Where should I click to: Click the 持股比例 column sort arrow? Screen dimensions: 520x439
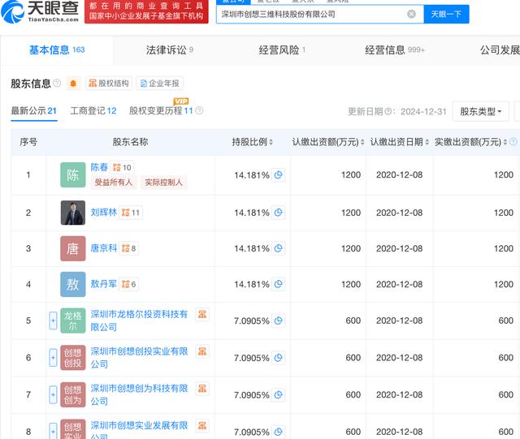click(x=272, y=142)
